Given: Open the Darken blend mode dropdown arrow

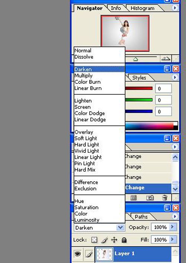Looking at the screenshot, I should [x=120, y=228].
